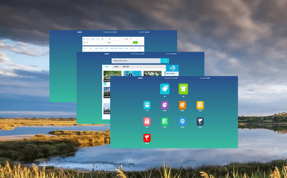287x178 pixels.
Task: Click the green calculator settings icon
Action: 165,122
